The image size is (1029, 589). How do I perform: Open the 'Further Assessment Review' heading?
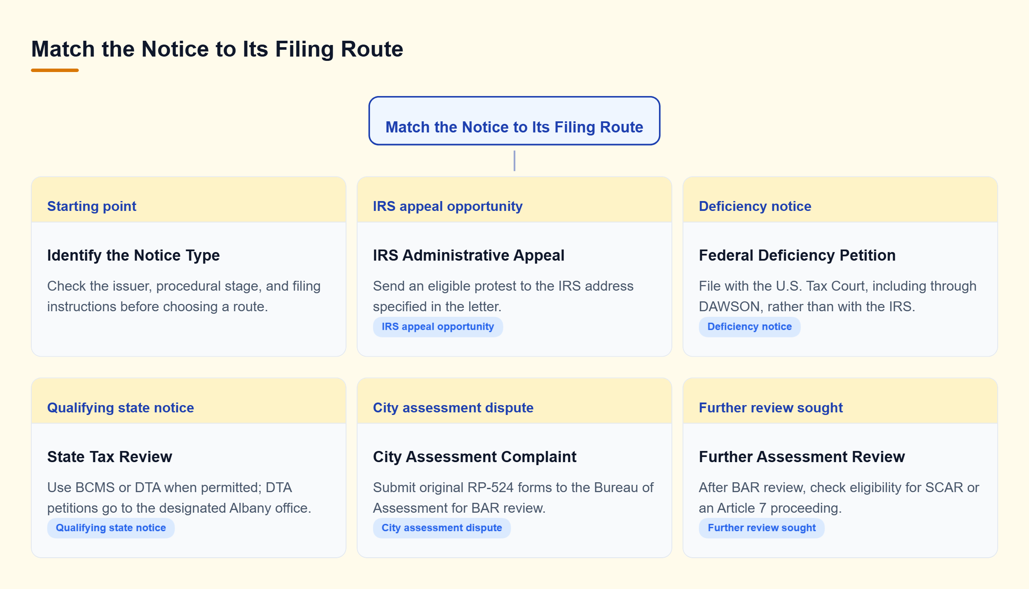point(802,457)
